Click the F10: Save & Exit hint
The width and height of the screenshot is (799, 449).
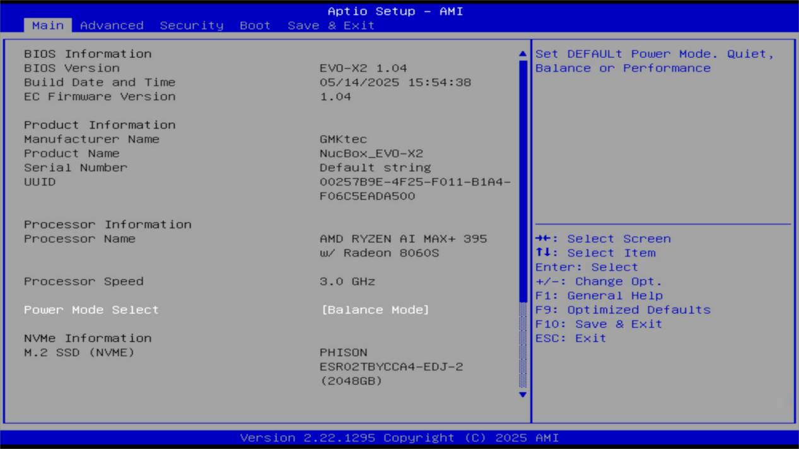599,324
